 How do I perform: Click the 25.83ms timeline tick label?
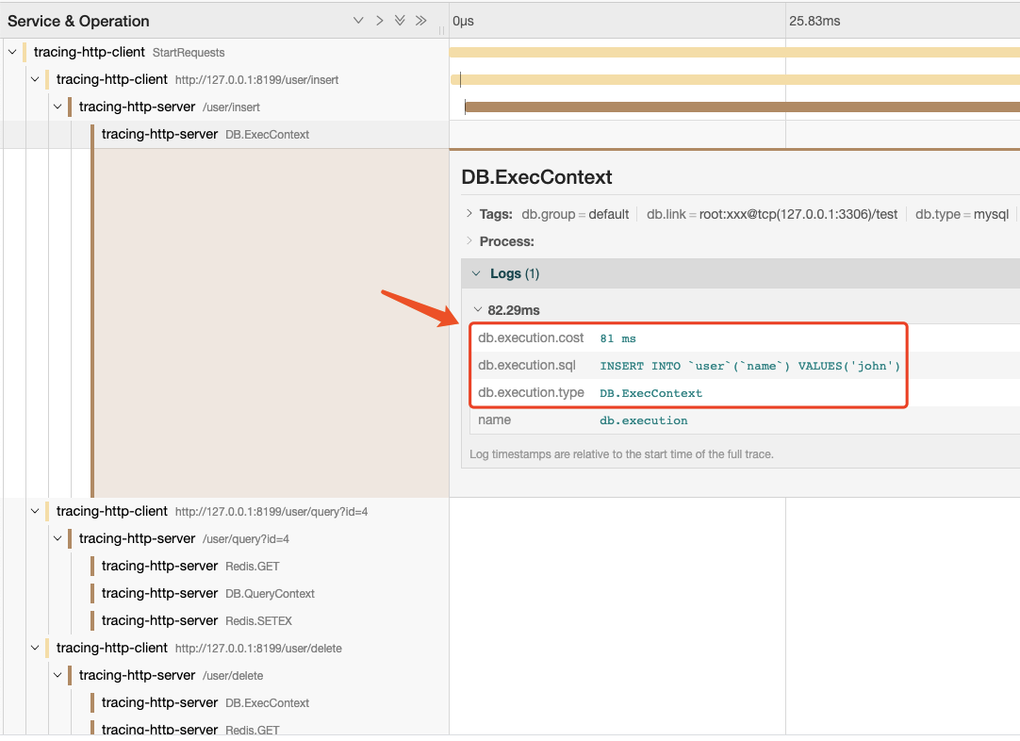click(x=814, y=21)
